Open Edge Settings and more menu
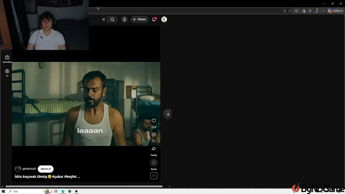The image size is (345, 194). (x=323, y=11)
